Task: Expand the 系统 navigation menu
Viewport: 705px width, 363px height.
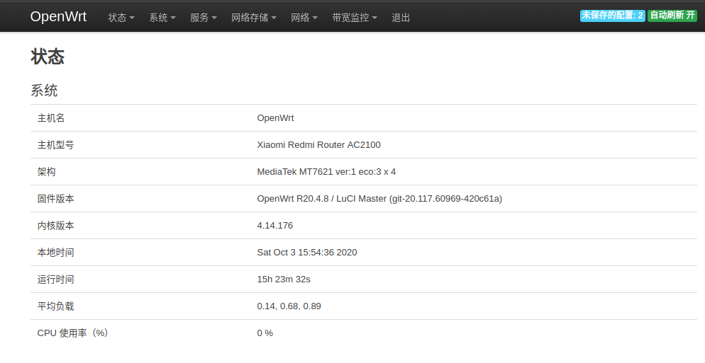Action: click(162, 18)
